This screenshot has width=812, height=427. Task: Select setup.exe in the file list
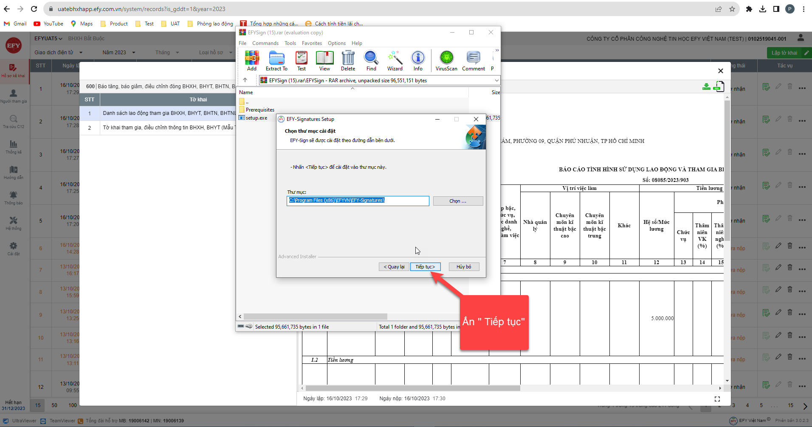point(257,118)
